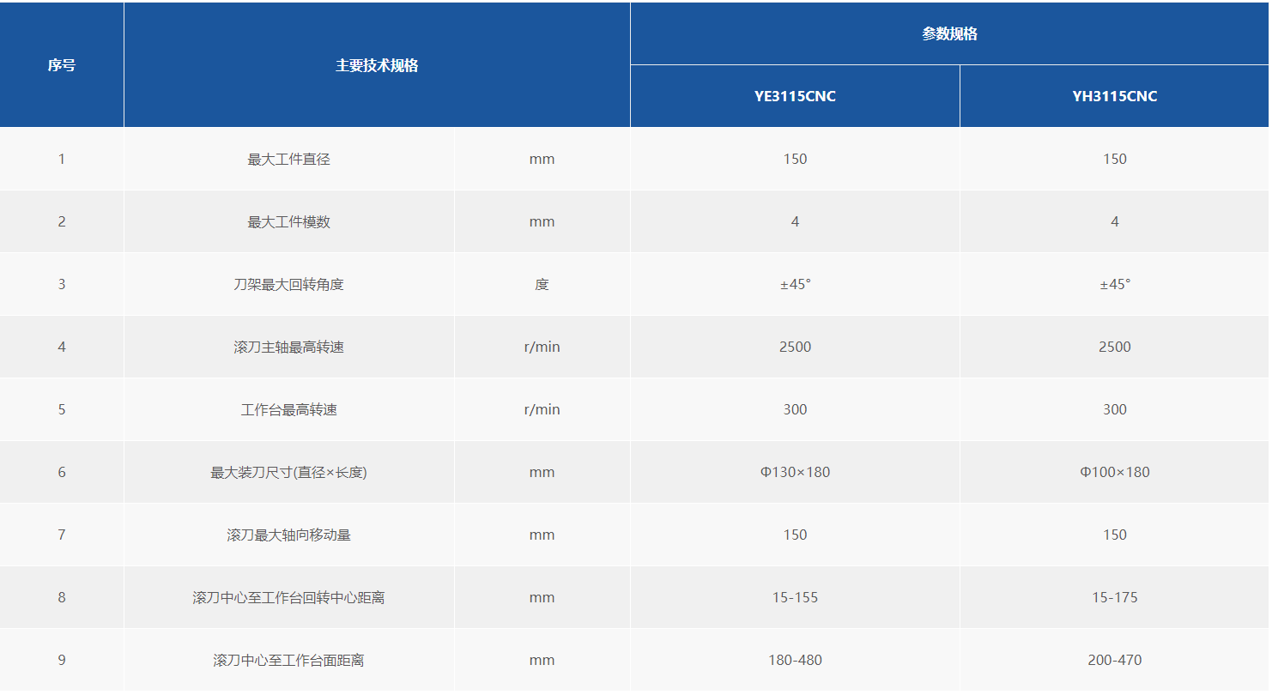The width and height of the screenshot is (1272, 695).
Task: Click the ±45° value under YE3115CNC
Action: coord(795,284)
